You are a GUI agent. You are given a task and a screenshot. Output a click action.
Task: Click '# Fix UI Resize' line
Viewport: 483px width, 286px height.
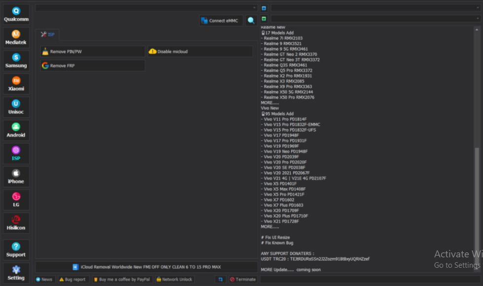pos(275,237)
